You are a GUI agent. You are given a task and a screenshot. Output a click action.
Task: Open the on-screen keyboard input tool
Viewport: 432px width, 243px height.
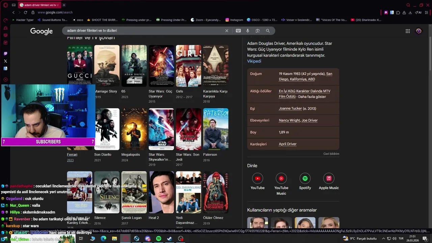coord(238,31)
